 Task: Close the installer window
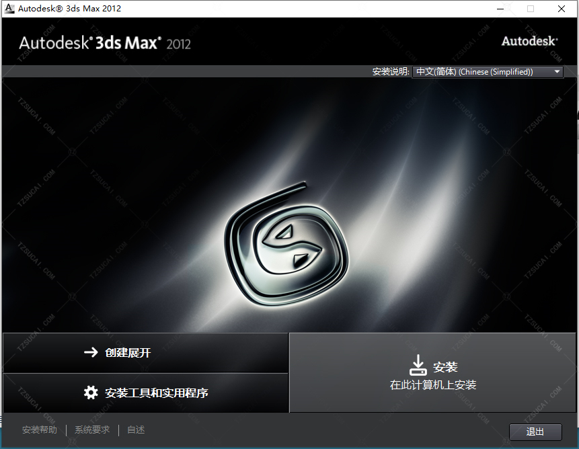coord(562,9)
